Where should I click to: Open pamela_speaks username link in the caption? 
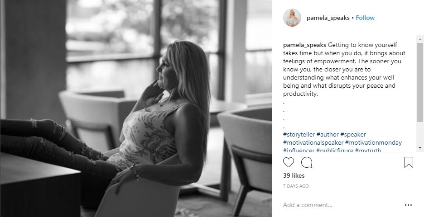coord(304,45)
